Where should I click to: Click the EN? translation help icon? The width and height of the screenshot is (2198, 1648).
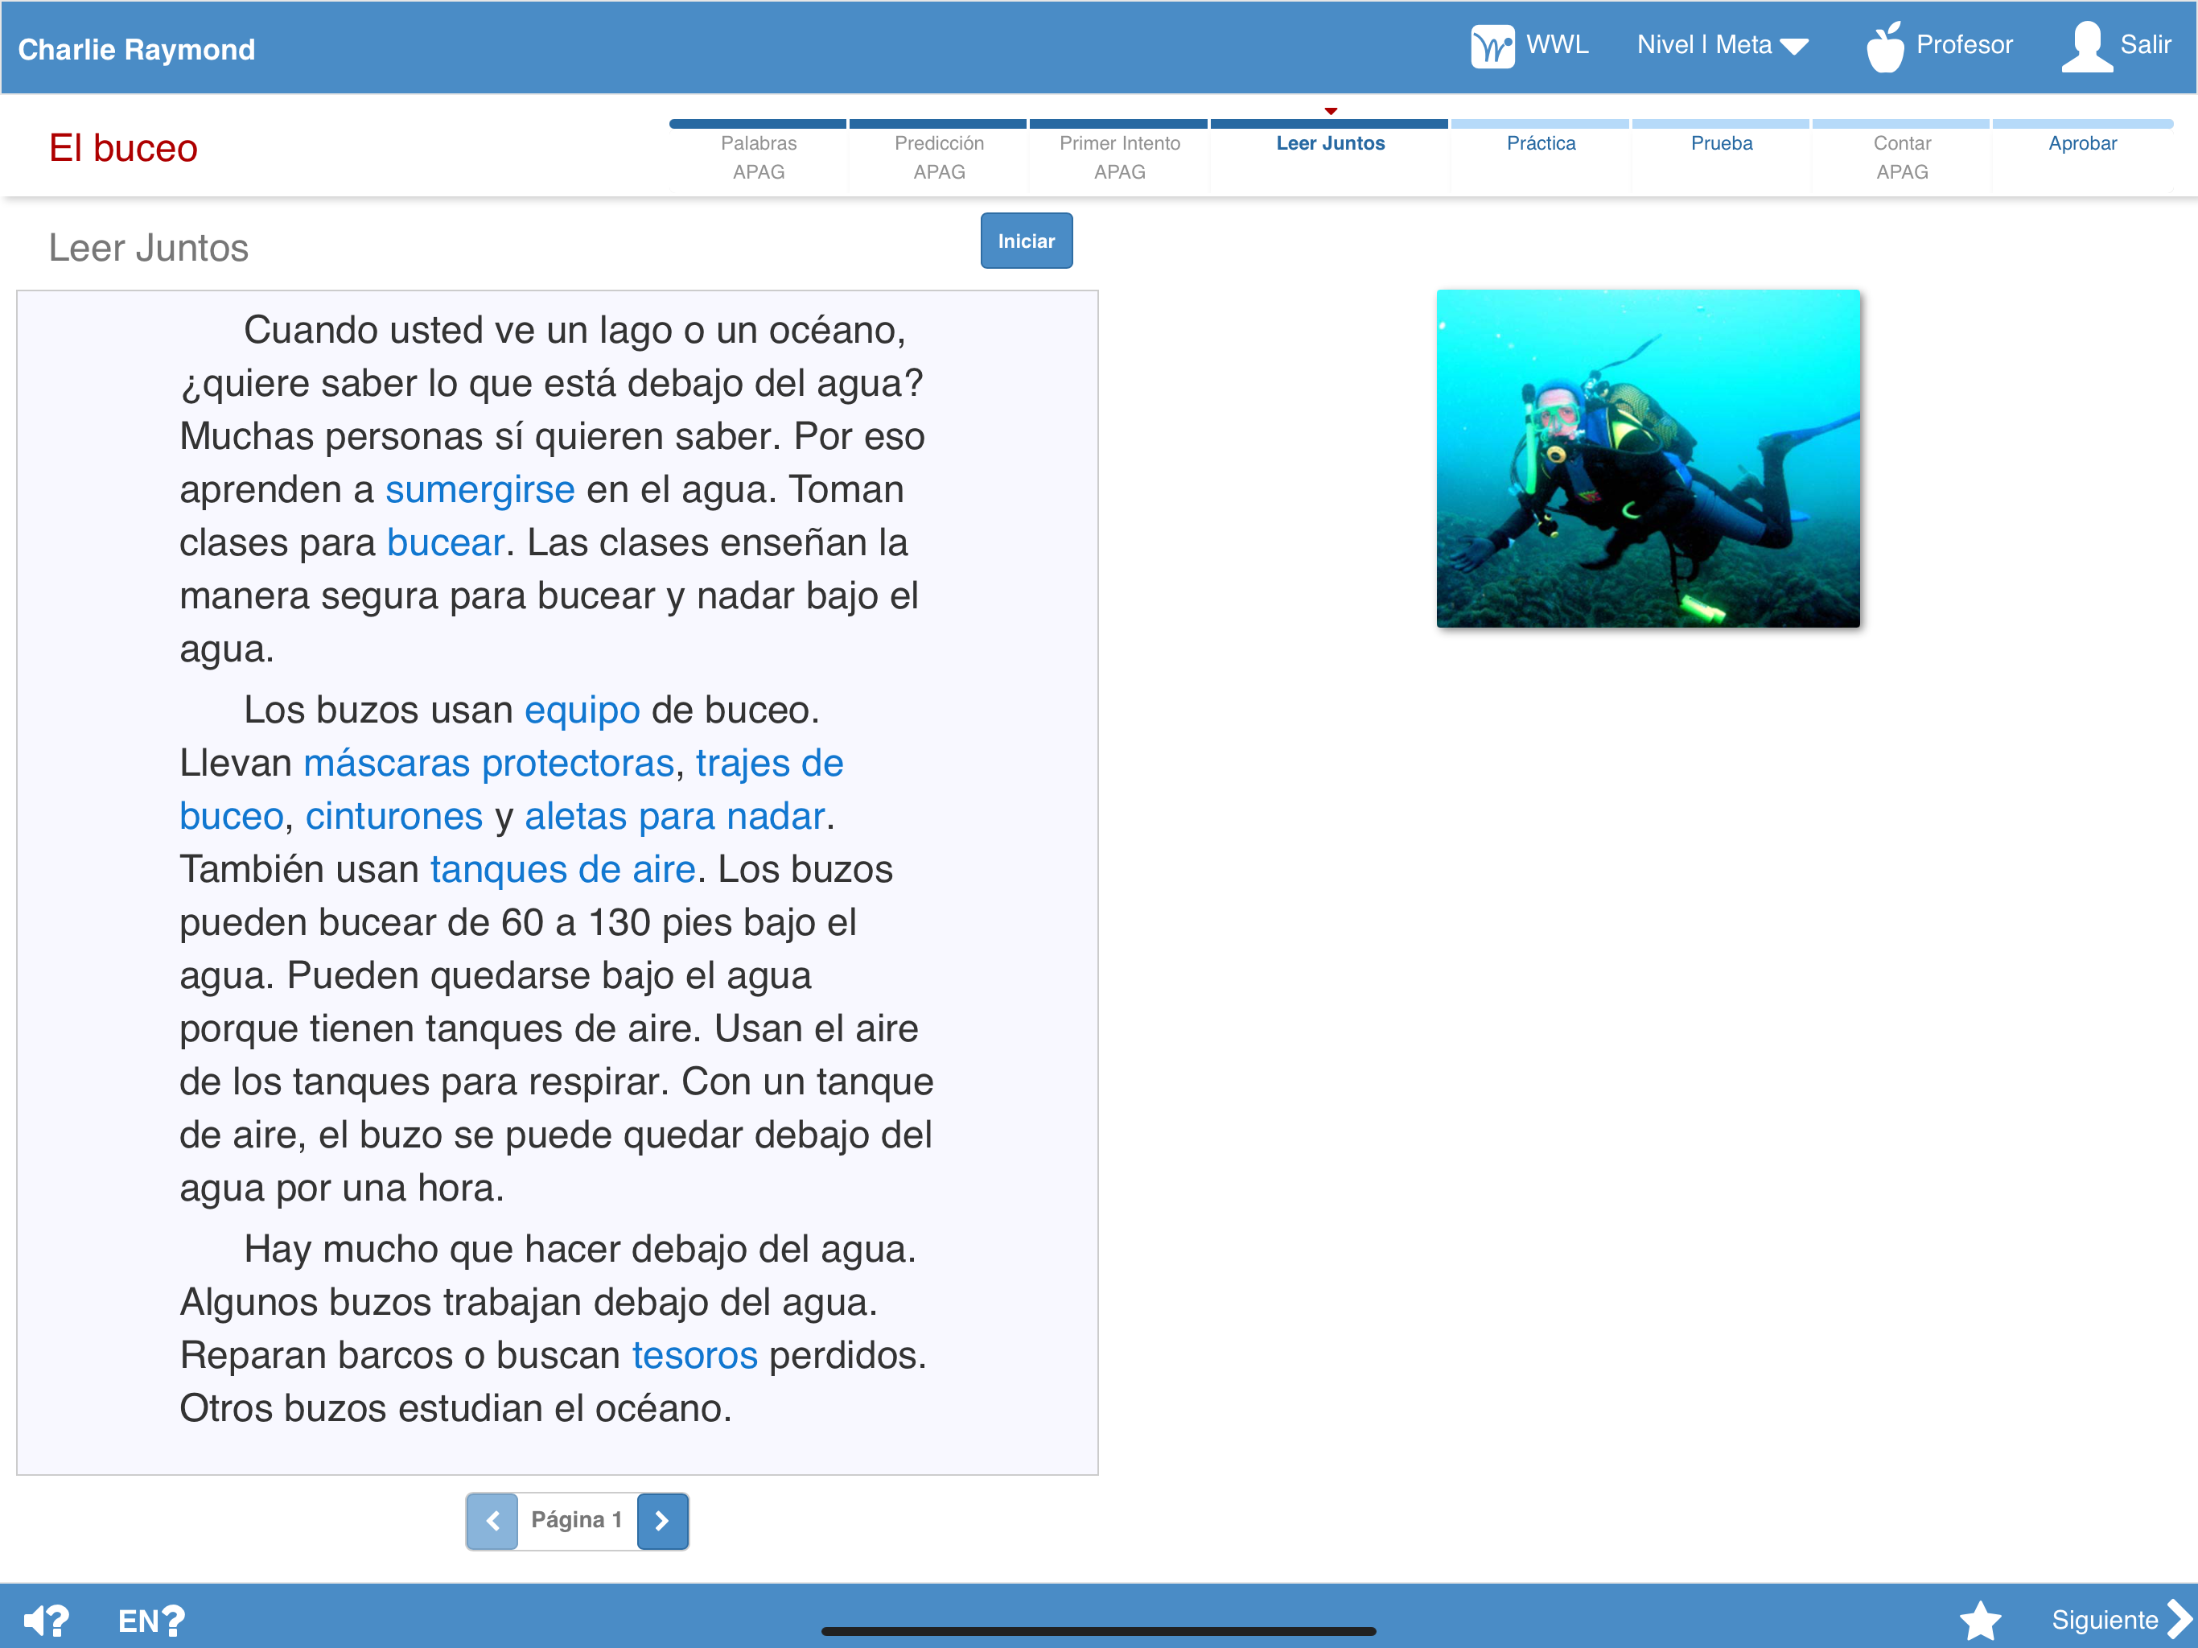pyautogui.click(x=151, y=1620)
